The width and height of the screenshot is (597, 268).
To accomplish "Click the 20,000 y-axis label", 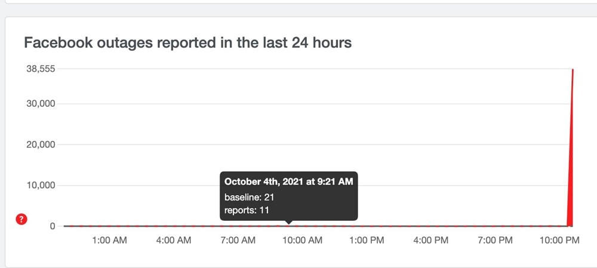I will tap(39, 144).
